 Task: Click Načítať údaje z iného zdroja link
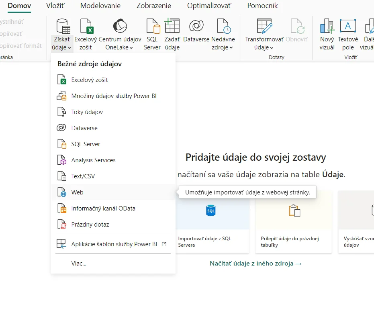[x=255, y=264]
